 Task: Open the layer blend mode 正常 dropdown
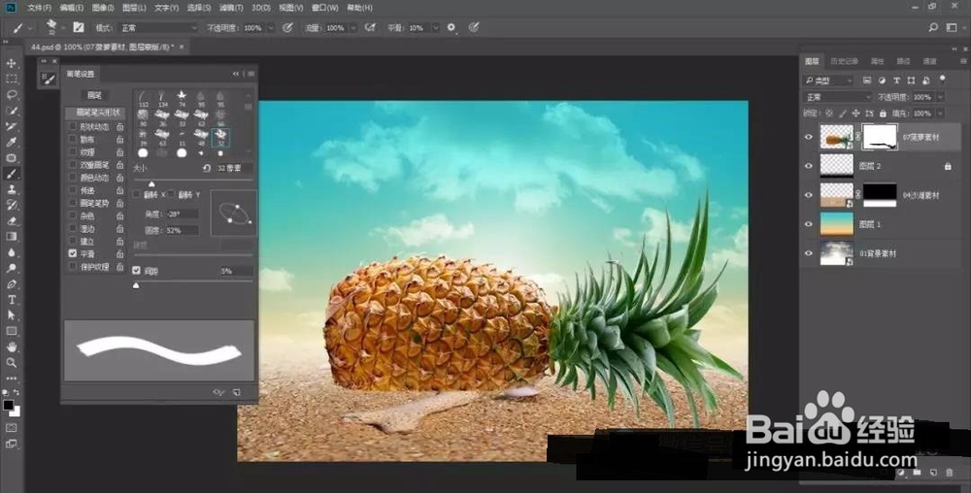pos(837,97)
